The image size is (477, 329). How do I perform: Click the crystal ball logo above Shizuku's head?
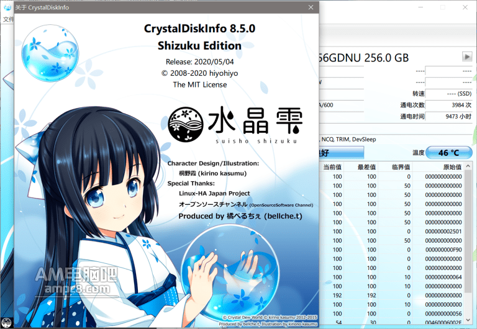[50, 53]
